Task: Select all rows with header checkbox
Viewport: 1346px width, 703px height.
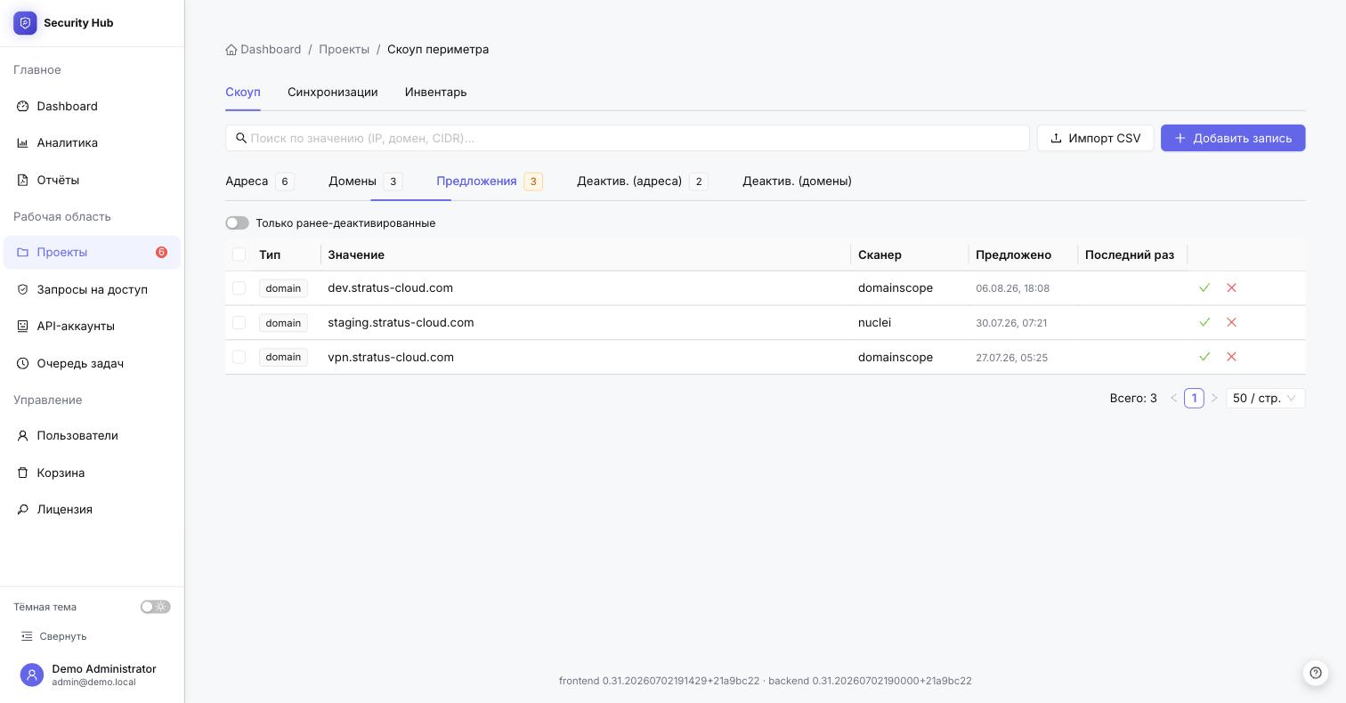Action: [x=239, y=255]
